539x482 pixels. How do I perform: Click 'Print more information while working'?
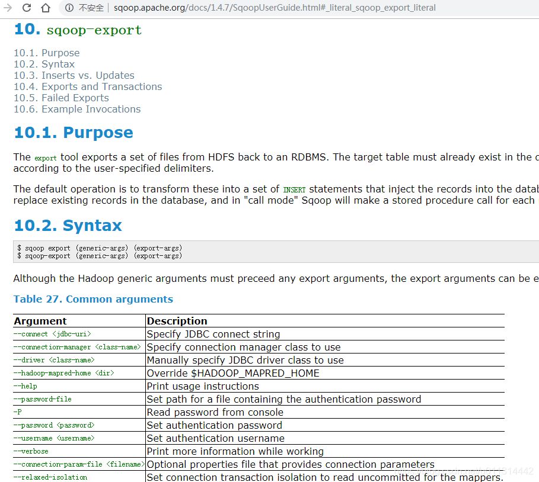pos(235,451)
